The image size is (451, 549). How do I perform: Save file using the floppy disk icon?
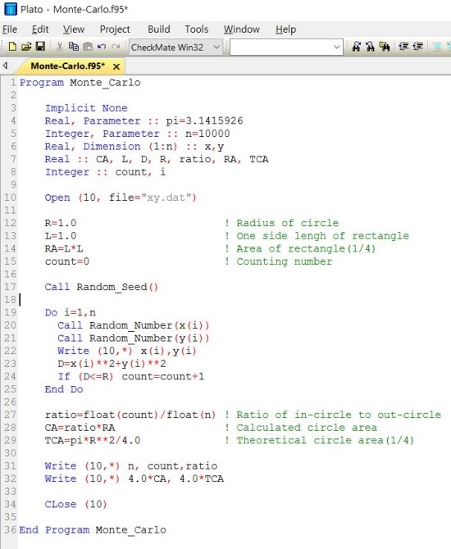(x=40, y=47)
